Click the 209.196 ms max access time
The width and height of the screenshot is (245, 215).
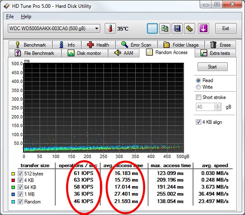click(170, 180)
